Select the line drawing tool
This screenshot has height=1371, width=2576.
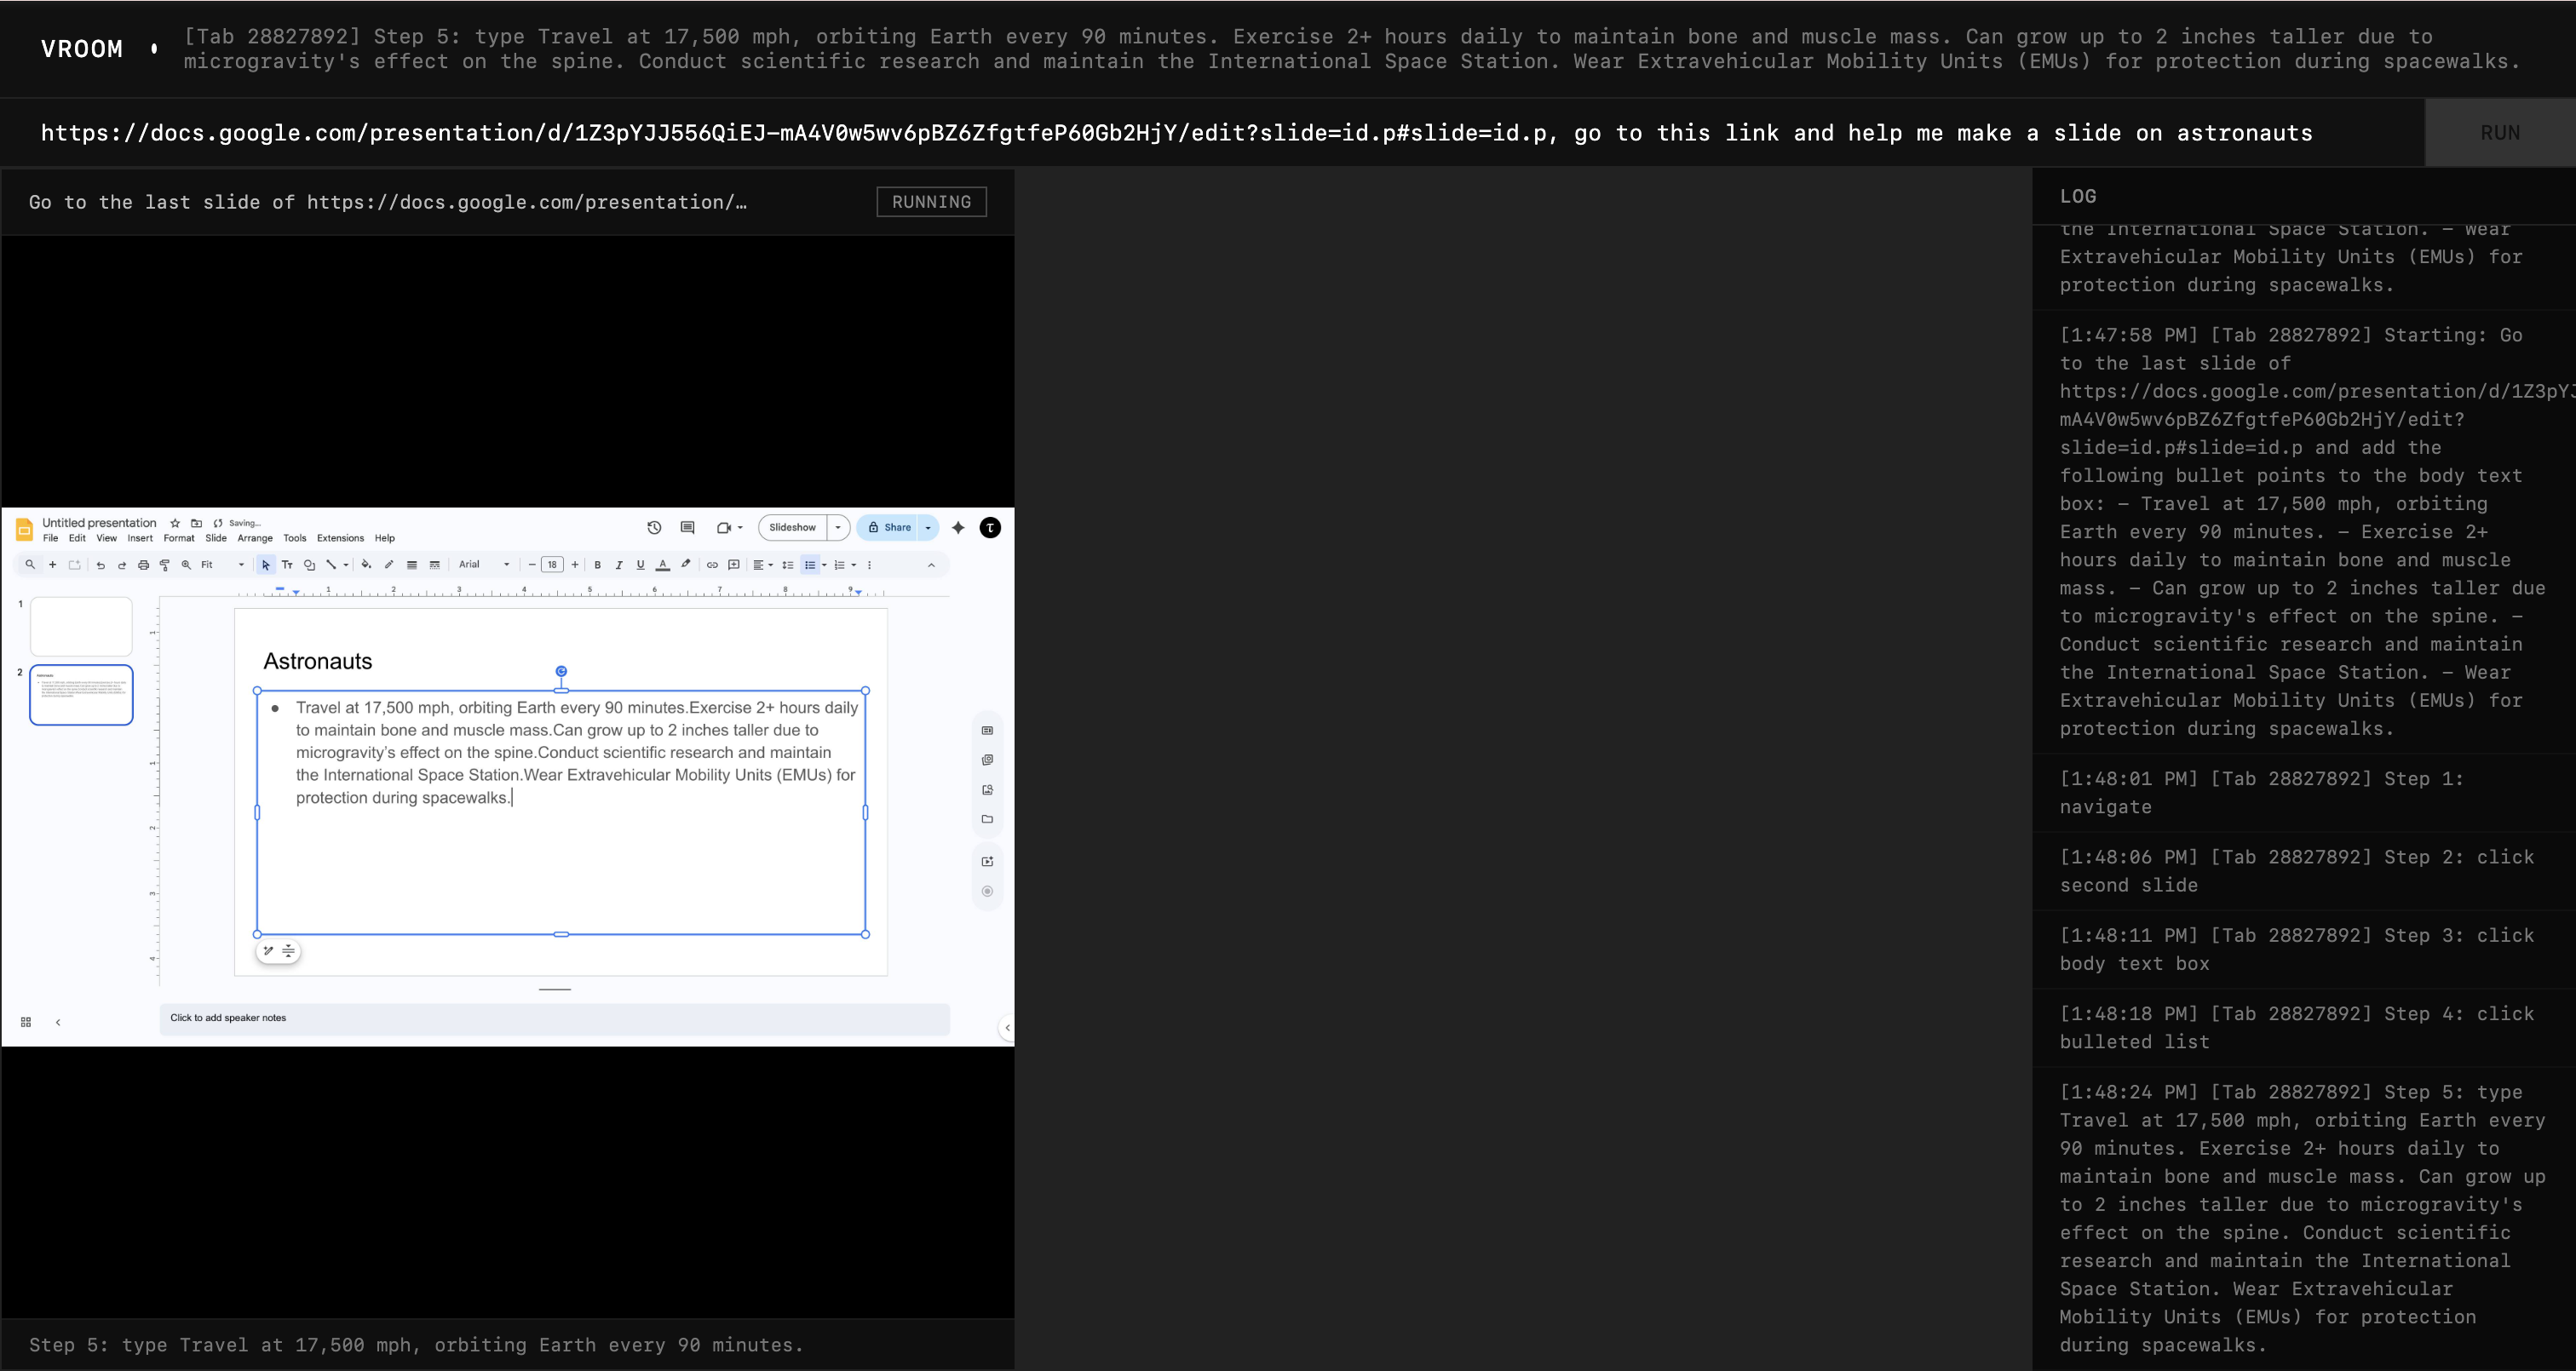coord(333,565)
